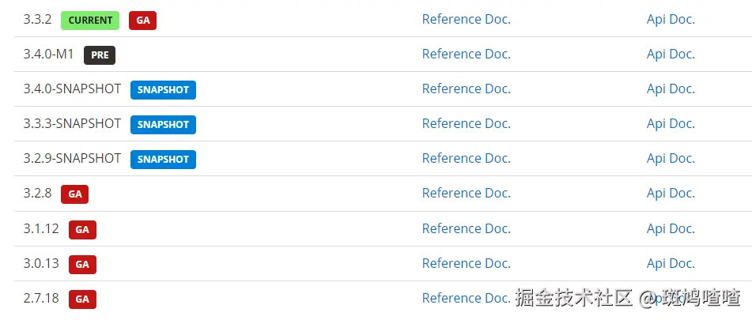Image resolution: width=752 pixels, height=320 pixels.
Task: Open Reference Doc. for 3.4.0-M1
Action: coord(466,54)
